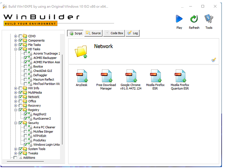Click the BUILD YOUR ENVIRONMENT banner
Screen dimensions: 225x168
(x=30, y=23)
